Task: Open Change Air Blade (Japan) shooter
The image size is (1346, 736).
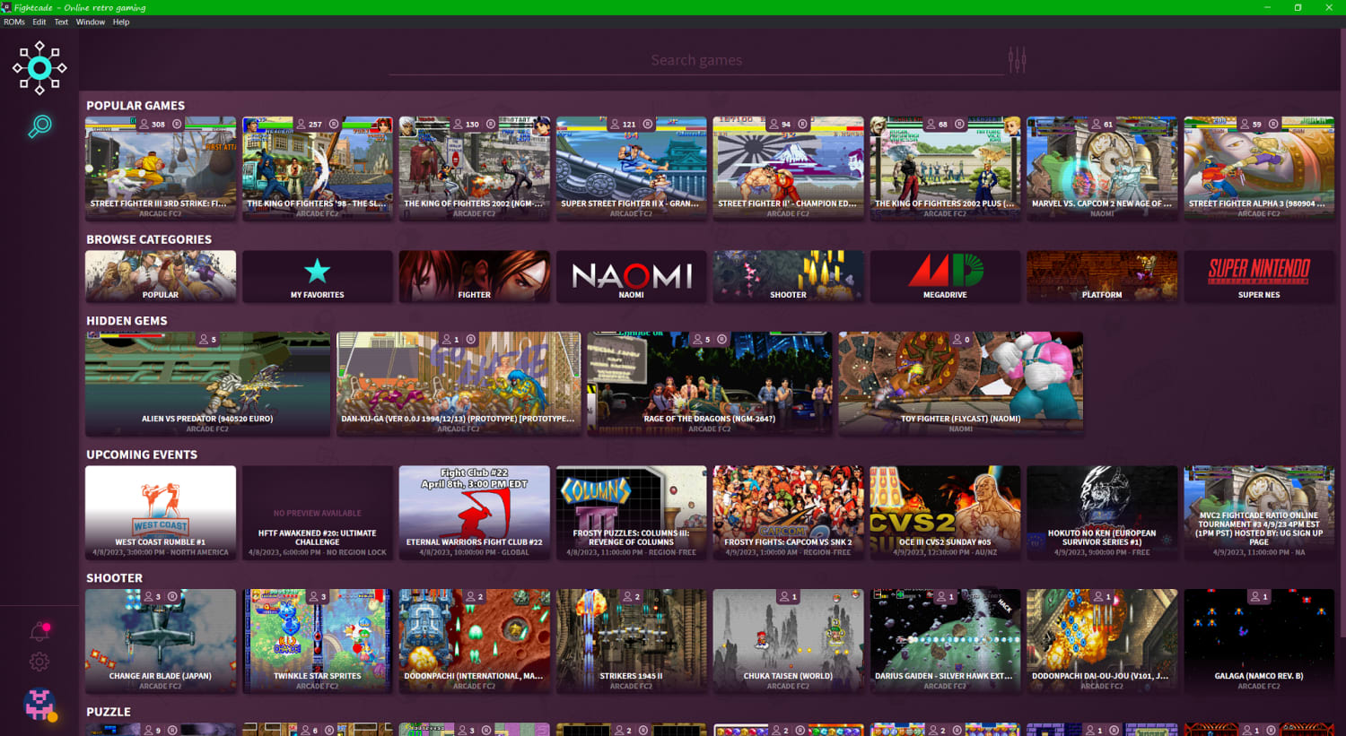Action: pos(161,641)
